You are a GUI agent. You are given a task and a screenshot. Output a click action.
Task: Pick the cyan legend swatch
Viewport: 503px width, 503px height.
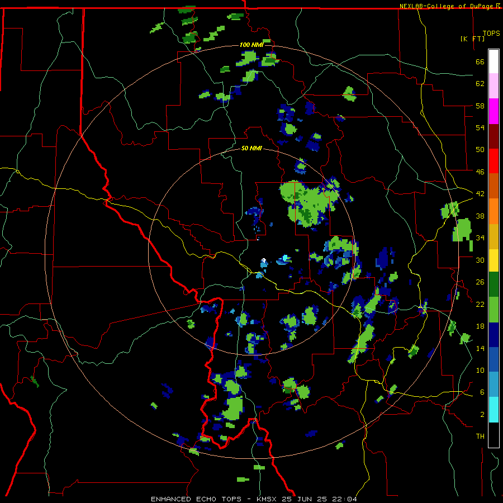pos(493,410)
